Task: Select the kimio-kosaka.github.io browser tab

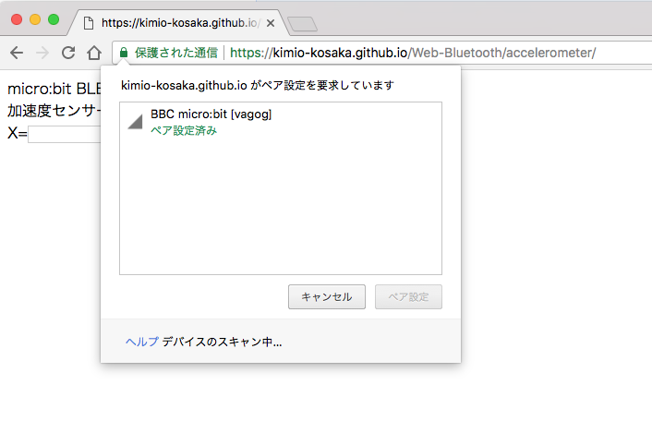Action: coord(179,23)
